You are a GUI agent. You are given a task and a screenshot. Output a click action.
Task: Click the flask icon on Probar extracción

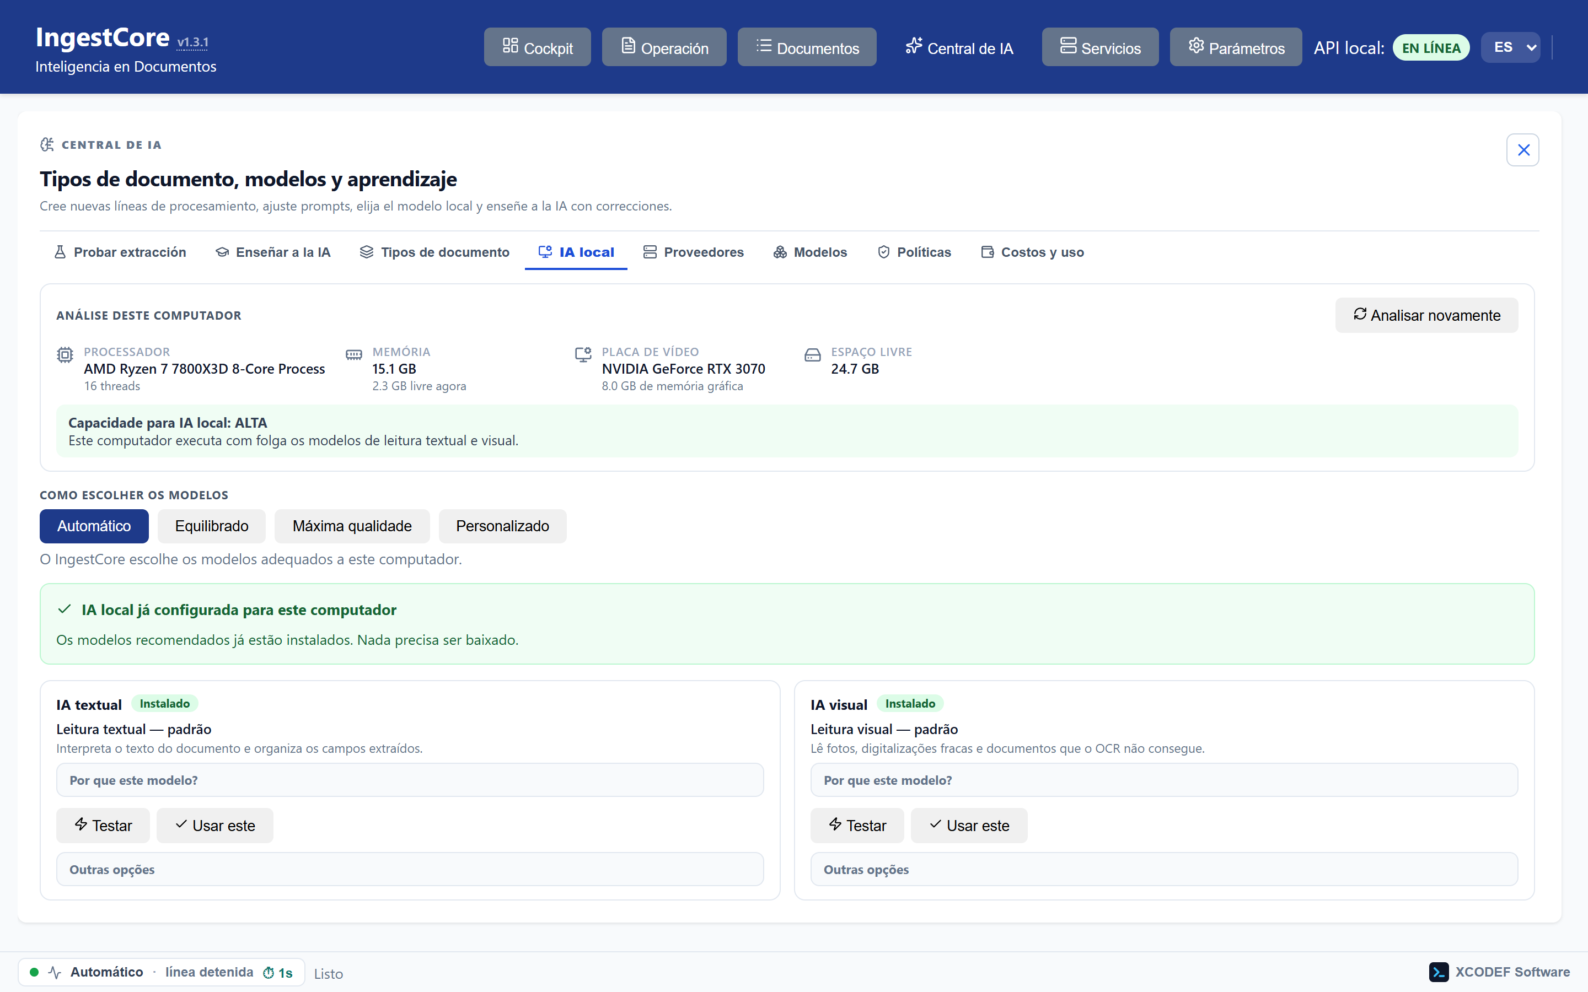coord(60,252)
